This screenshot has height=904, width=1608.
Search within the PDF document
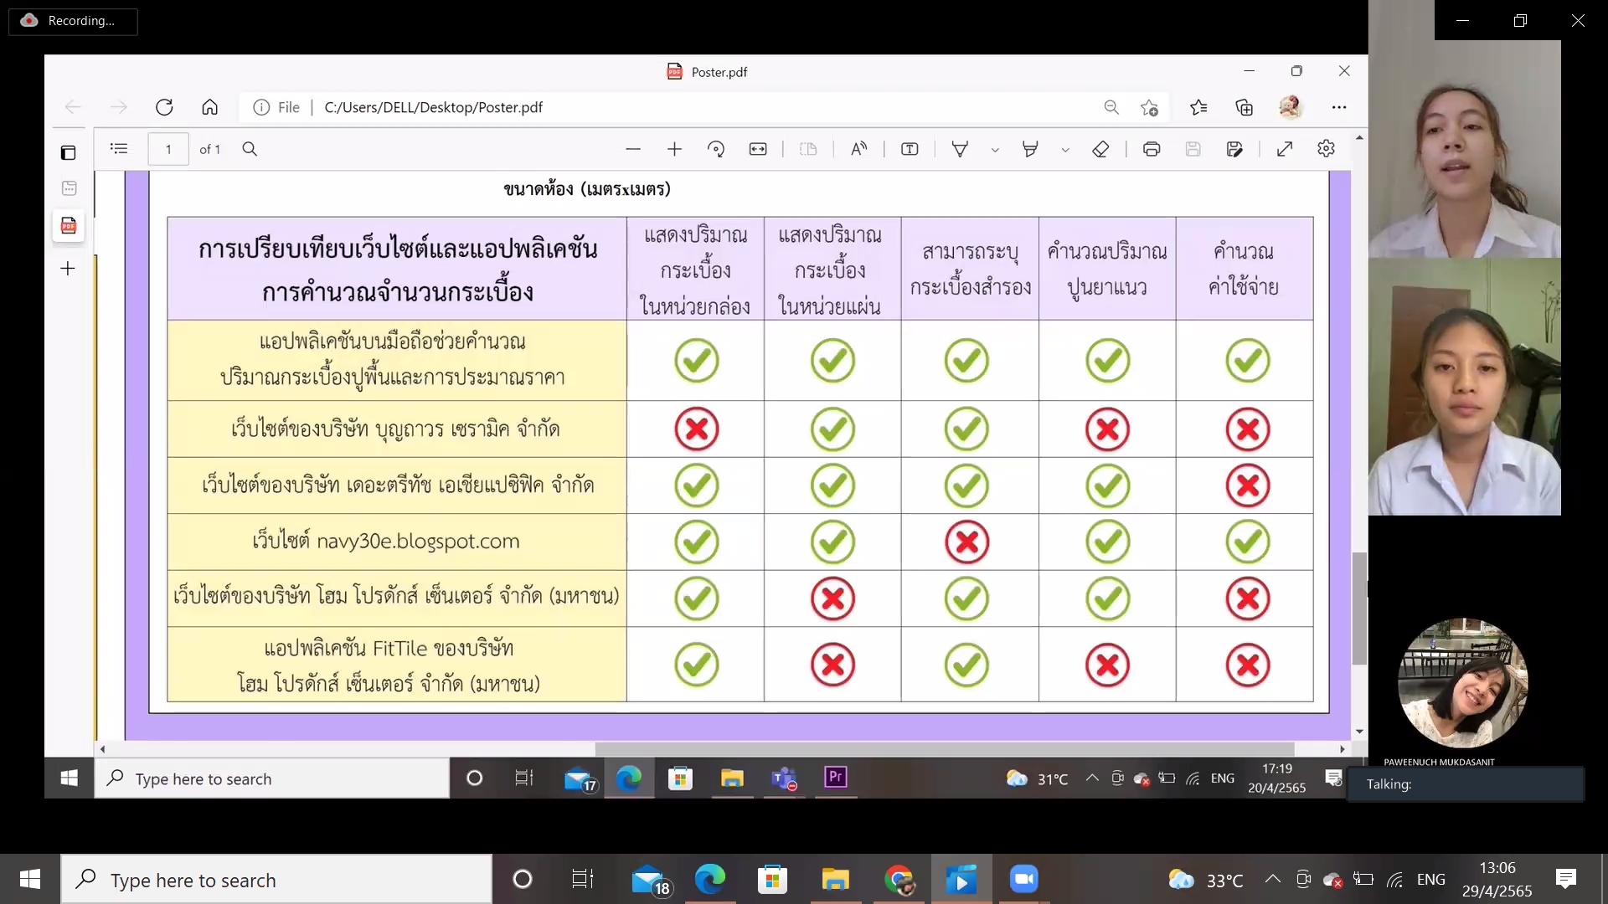coord(250,149)
